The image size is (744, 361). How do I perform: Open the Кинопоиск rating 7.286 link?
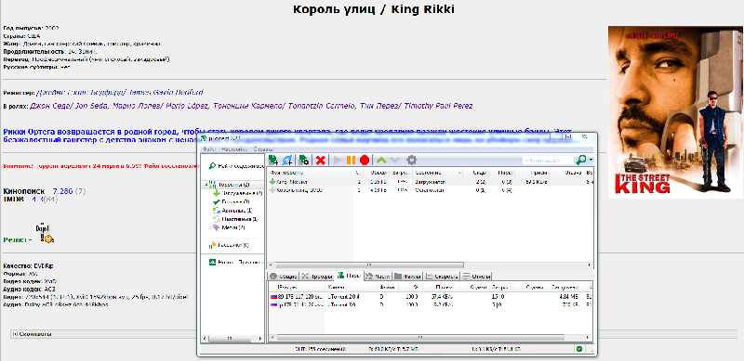click(x=63, y=191)
